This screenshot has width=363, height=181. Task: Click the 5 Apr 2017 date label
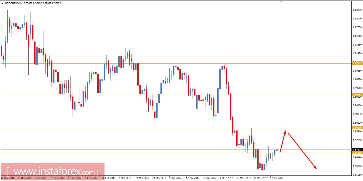(x=175, y=178)
